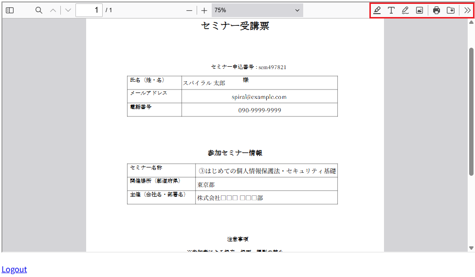Open the find in document search
The image size is (475, 277).
[x=39, y=10]
